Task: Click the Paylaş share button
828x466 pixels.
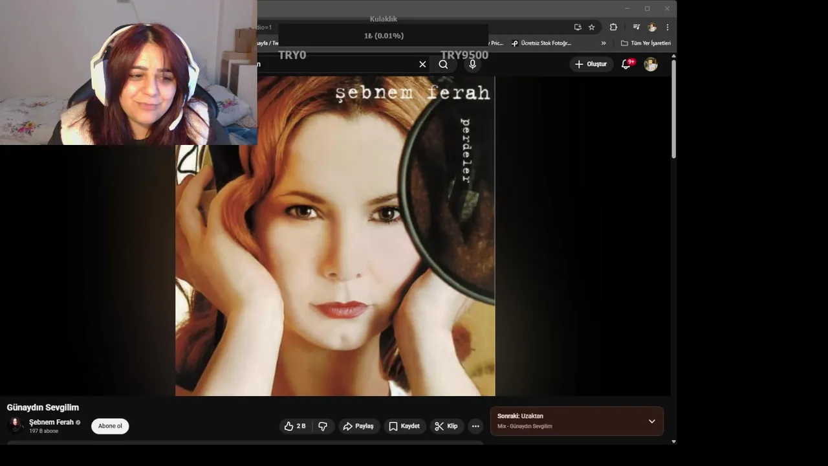Action: [x=358, y=426]
